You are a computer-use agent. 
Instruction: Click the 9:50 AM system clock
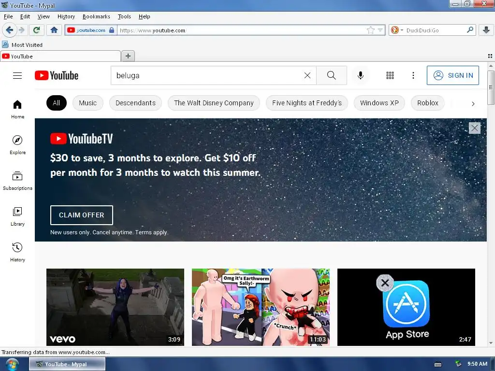tap(477, 364)
